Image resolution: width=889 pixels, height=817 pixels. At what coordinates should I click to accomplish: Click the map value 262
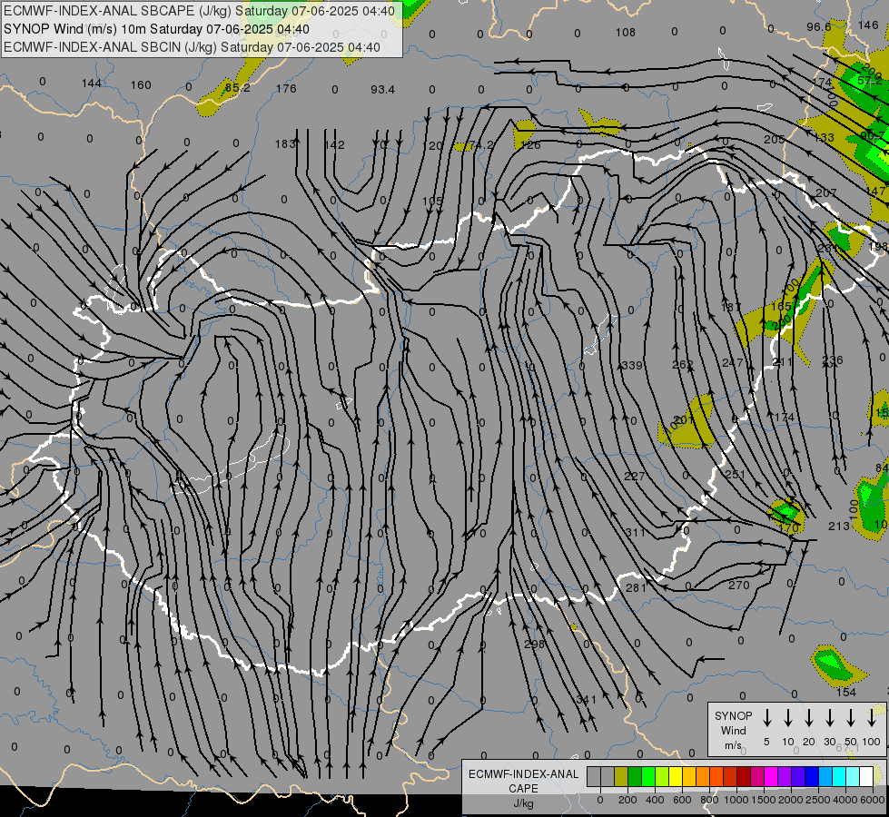683,365
